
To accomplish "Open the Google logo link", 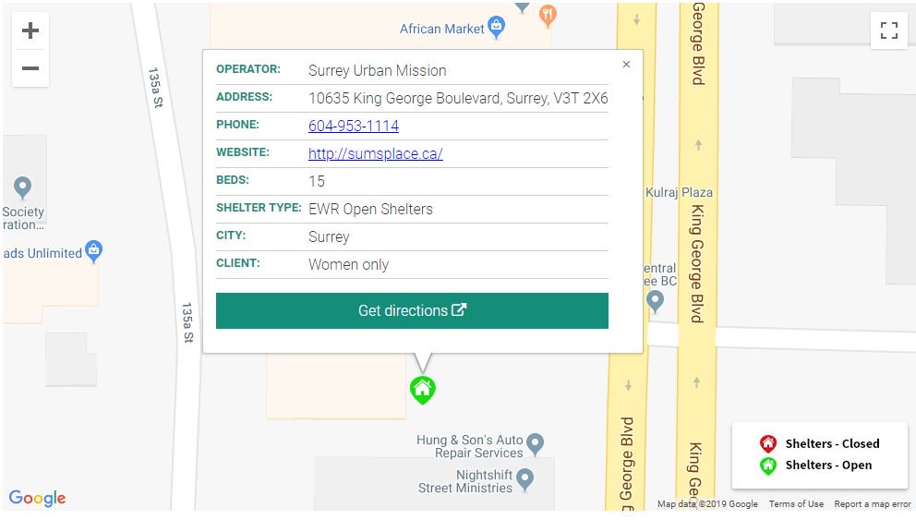I will pos(37,499).
